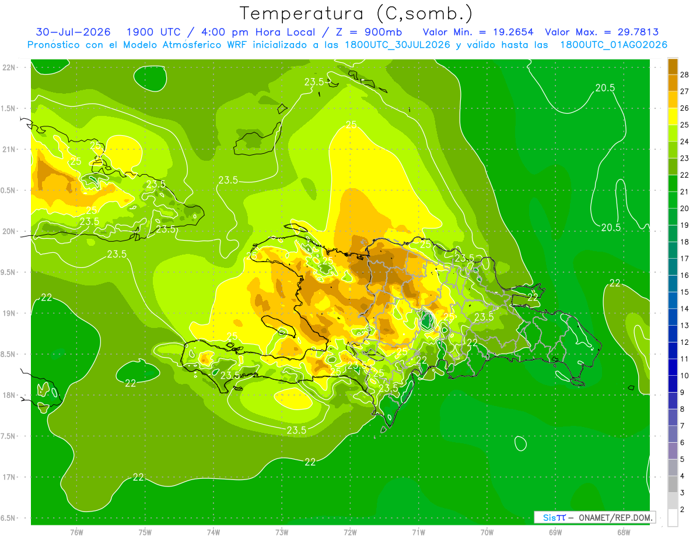
Task: Click the latitude axis label "18N"
Action: pyautogui.click(x=8, y=395)
